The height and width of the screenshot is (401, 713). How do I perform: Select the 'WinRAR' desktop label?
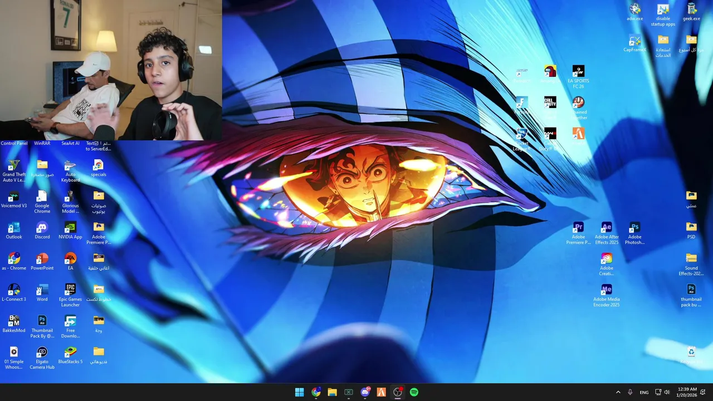coord(42,143)
